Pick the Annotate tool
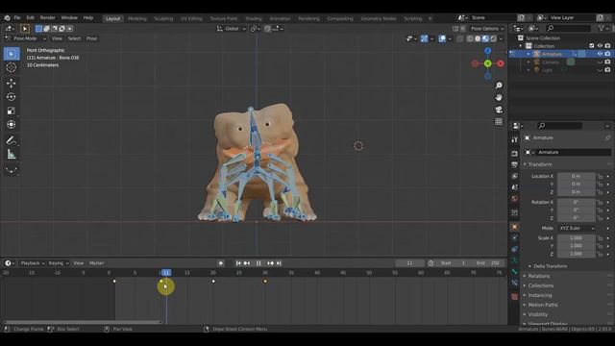Image resolution: width=615 pixels, height=346 pixels. click(x=12, y=140)
